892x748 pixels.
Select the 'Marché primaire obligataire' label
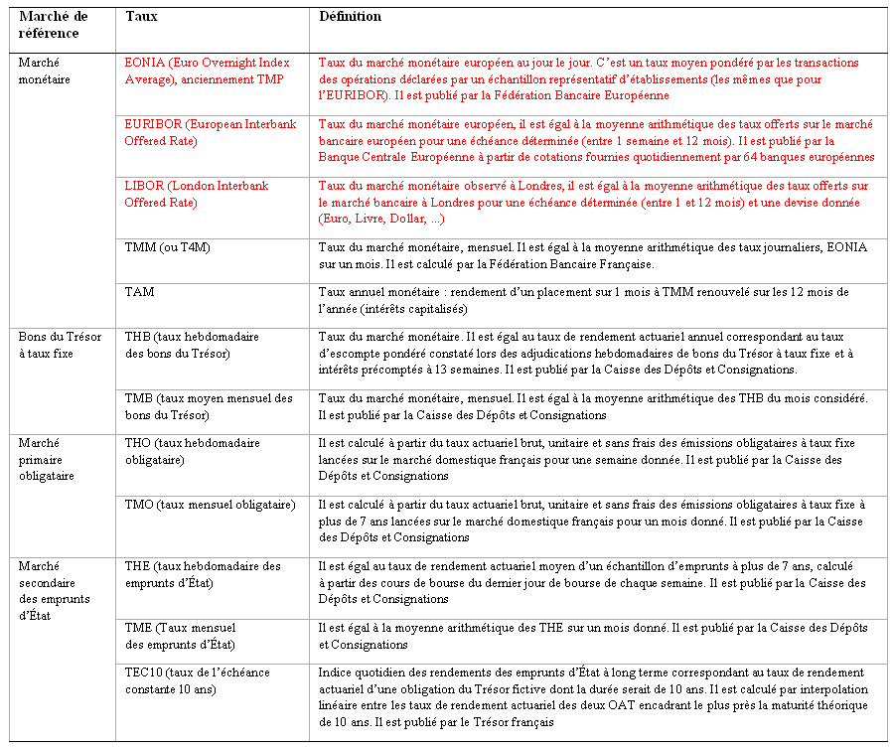click(46, 459)
